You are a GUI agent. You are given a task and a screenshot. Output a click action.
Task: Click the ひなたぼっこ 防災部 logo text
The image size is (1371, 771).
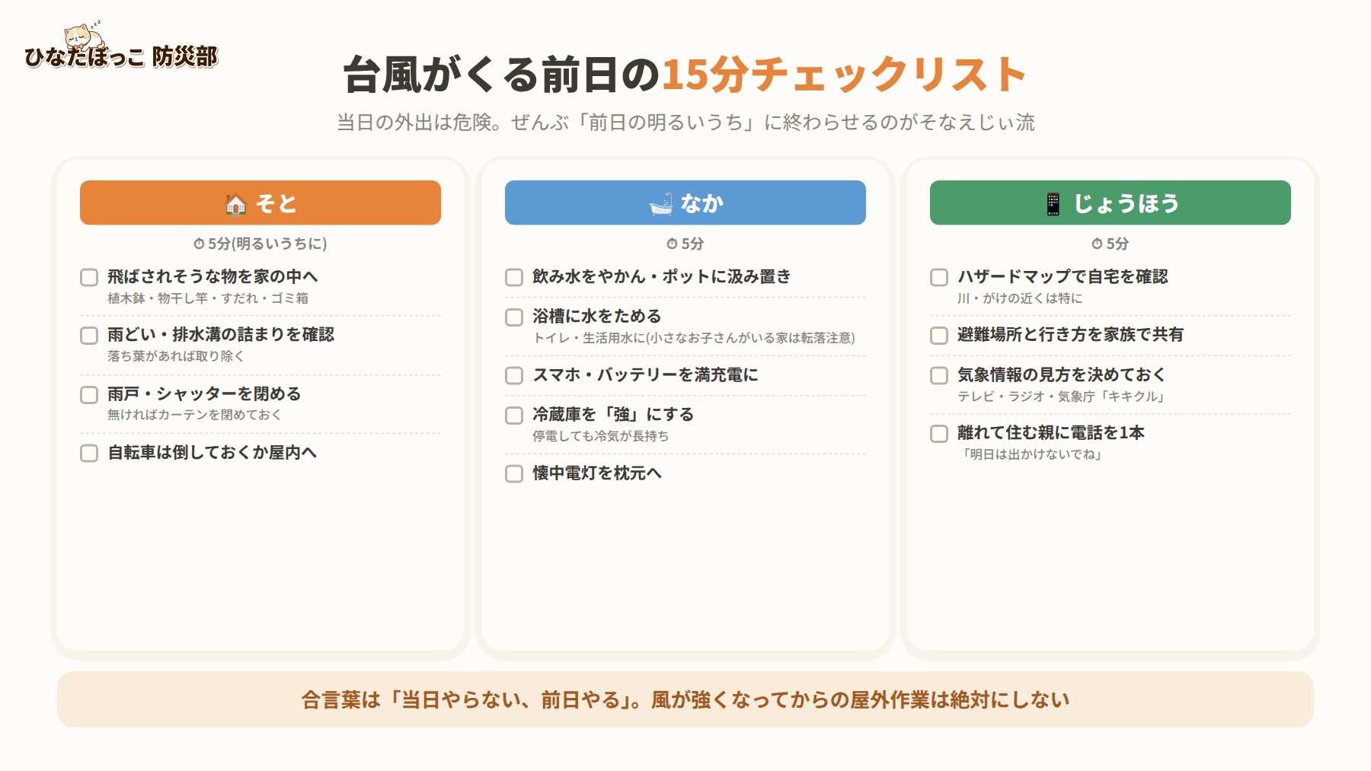pos(121,57)
